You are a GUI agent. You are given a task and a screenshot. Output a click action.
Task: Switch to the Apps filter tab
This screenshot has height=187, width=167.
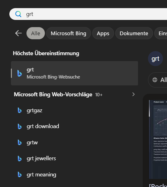pyautogui.click(x=103, y=33)
